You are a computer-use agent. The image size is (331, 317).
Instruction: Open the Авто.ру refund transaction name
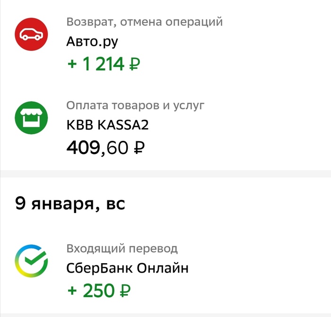pos(92,42)
